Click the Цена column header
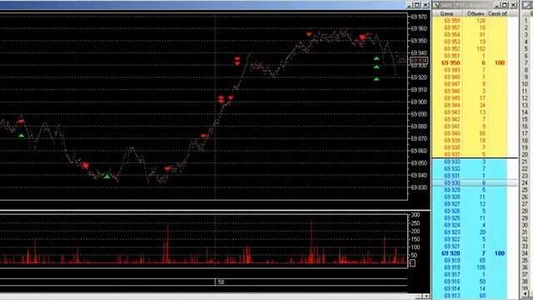Viewport: 533px width, 300px height. pyautogui.click(x=446, y=13)
